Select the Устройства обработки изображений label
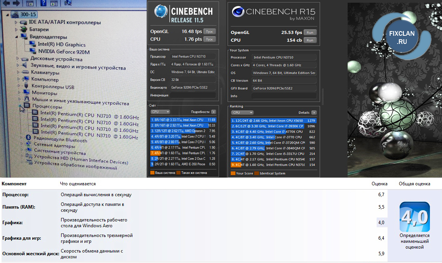Viewport: 442px width, 263px height. (x=75, y=165)
